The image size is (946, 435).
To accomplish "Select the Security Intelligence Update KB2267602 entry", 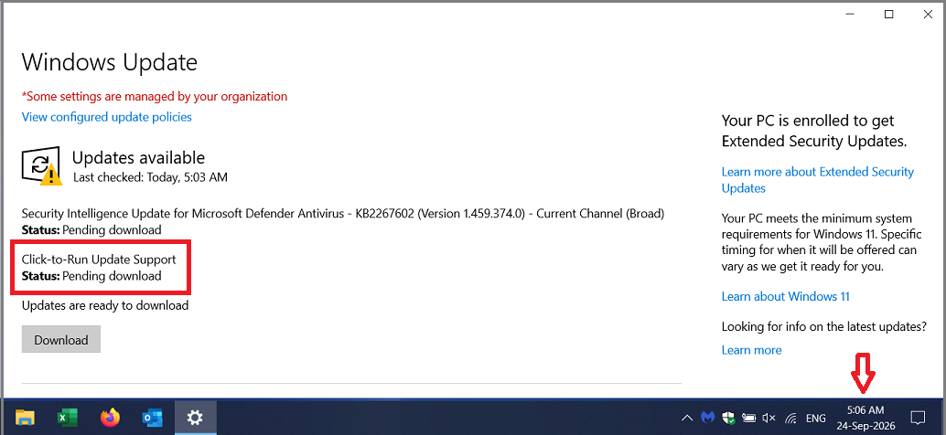I will click(343, 222).
